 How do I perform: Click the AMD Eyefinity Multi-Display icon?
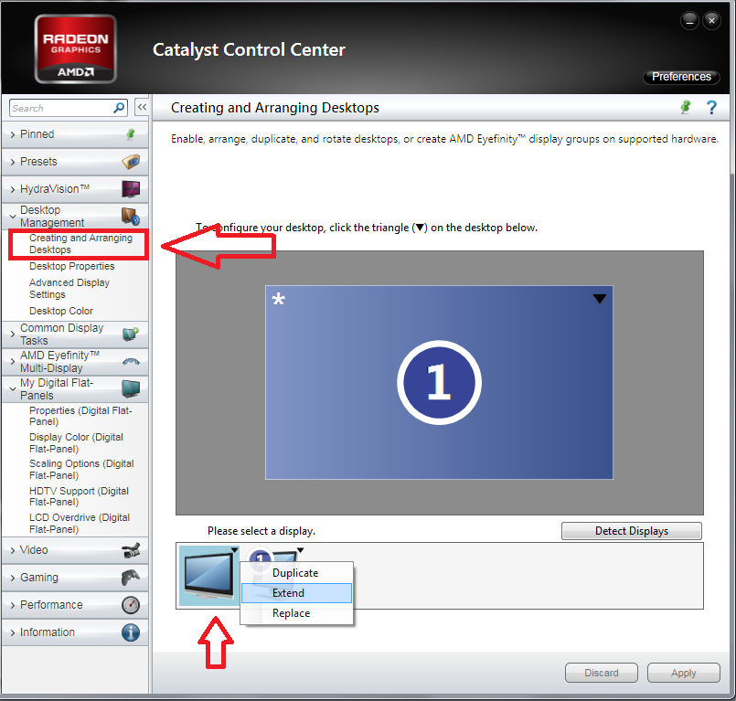pos(131,361)
